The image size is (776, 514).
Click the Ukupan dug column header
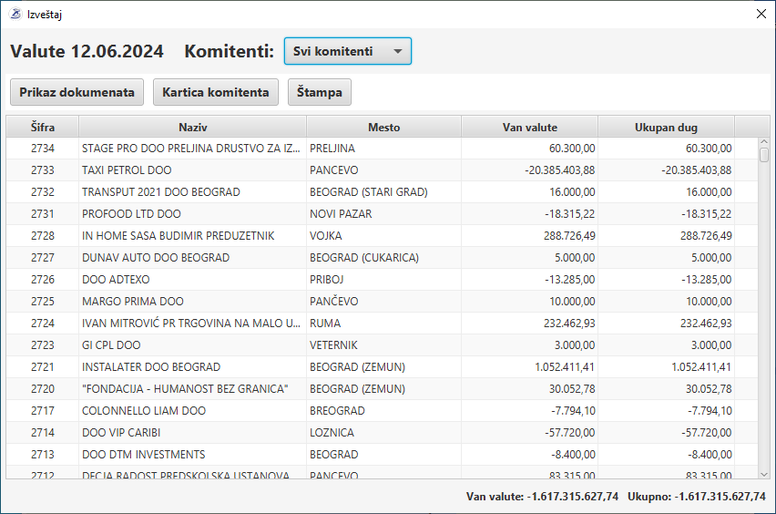666,127
